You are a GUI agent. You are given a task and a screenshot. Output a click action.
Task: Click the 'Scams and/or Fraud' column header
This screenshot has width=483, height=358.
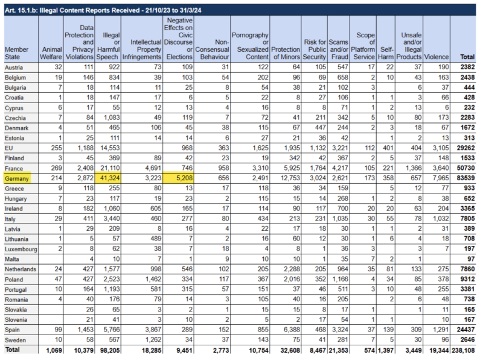(x=339, y=48)
